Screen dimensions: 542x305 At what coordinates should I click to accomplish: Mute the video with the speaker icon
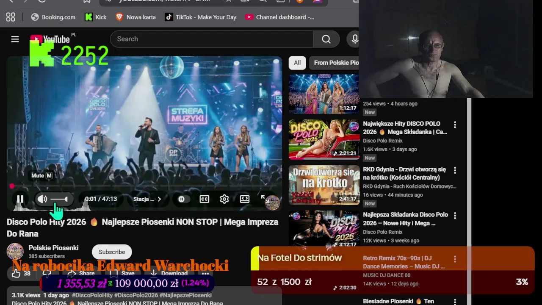(42, 199)
